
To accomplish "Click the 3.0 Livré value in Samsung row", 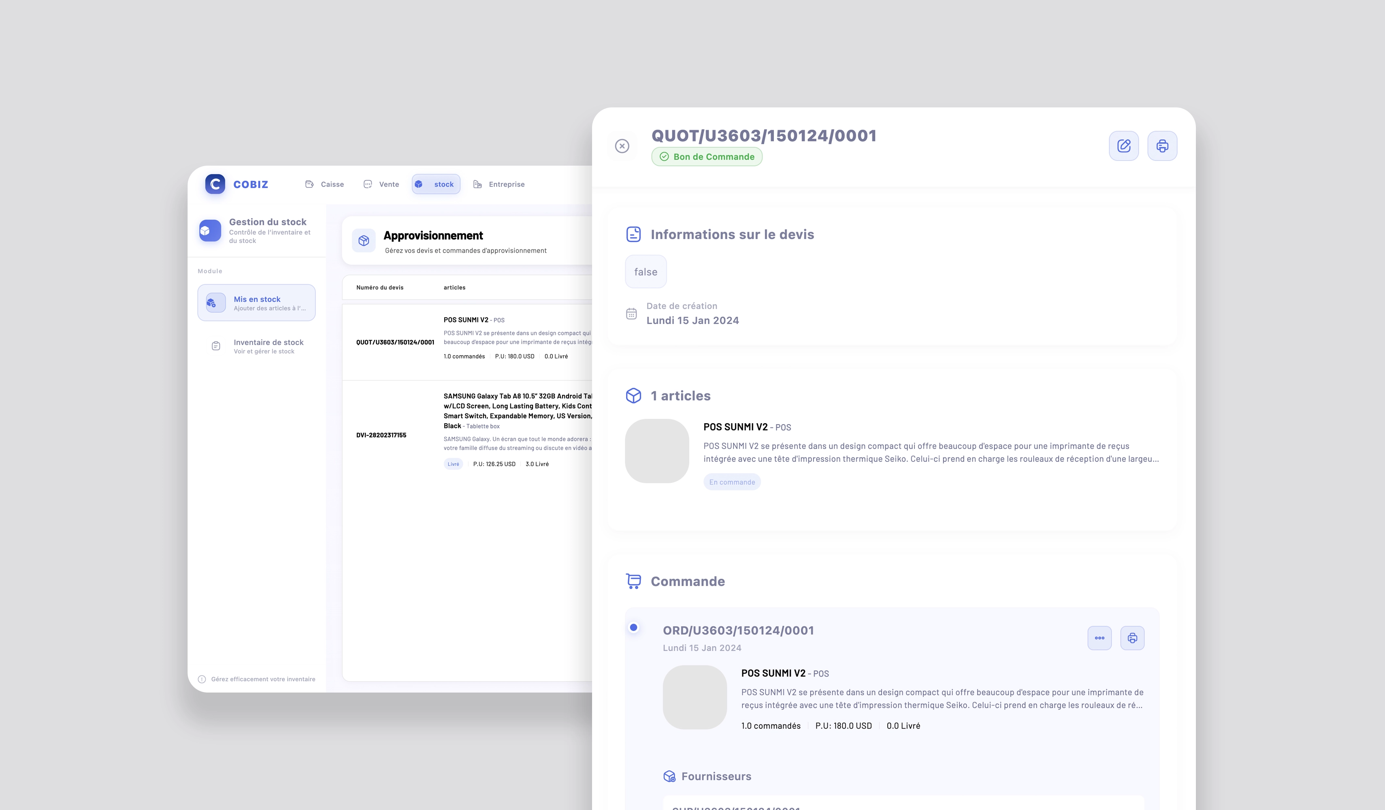I will [537, 464].
